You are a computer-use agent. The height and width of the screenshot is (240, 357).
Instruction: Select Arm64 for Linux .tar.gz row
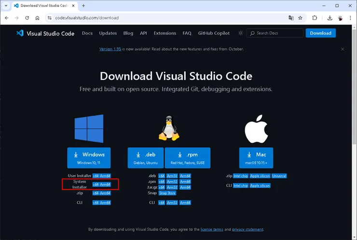(x=185, y=187)
